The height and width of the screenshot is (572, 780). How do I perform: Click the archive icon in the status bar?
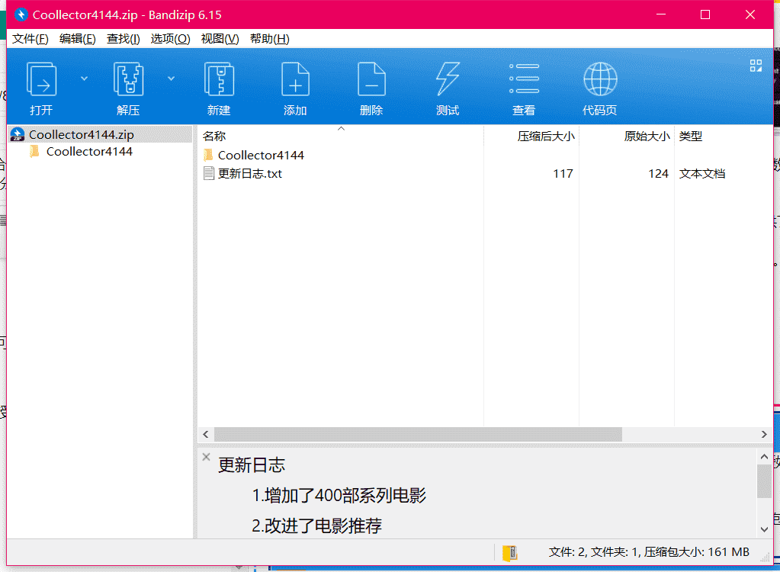(510, 553)
